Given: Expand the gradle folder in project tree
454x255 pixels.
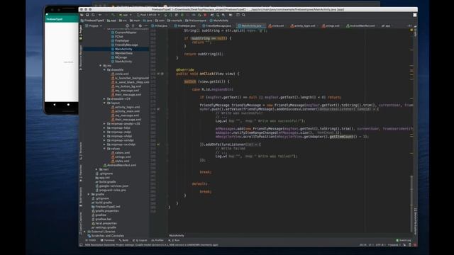Looking at the screenshot, I should click(x=89, y=194).
